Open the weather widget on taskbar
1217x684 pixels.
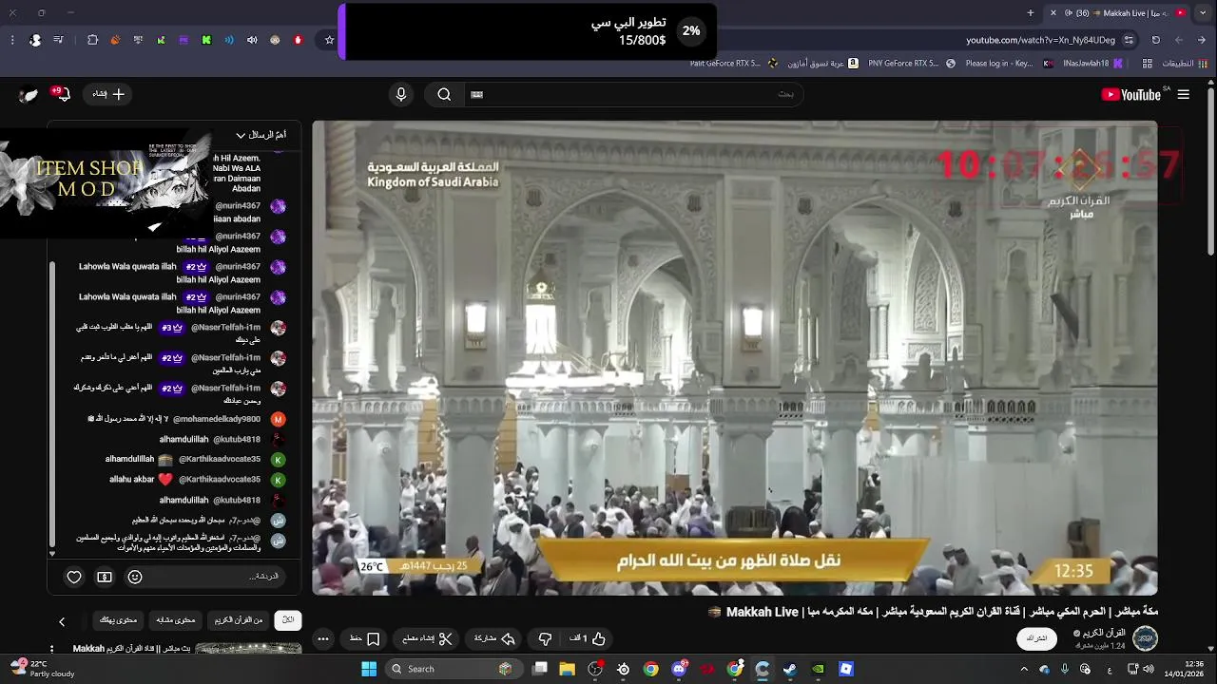43,669
